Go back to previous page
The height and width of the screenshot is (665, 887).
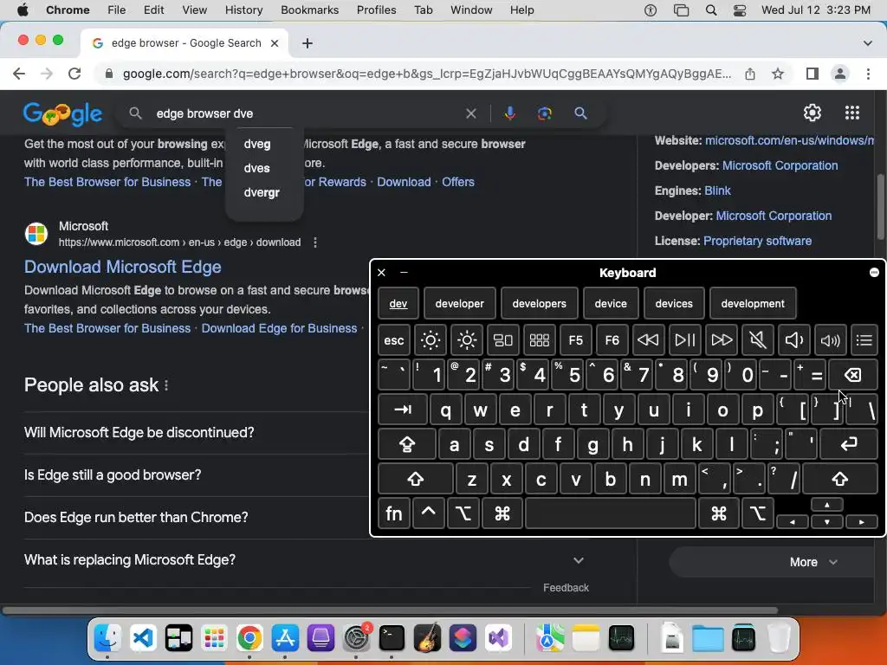(19, 74)
